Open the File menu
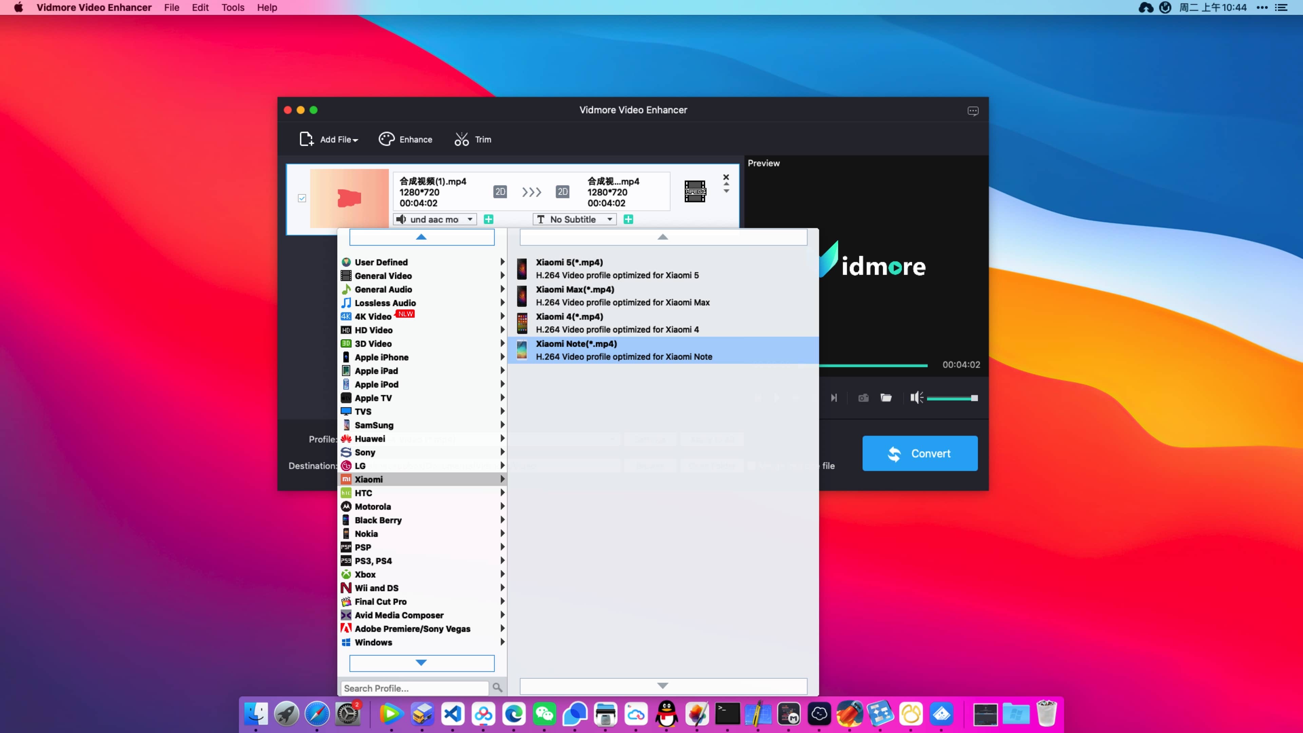This screenshot has height=733, width=1303. tap(171, 7)
